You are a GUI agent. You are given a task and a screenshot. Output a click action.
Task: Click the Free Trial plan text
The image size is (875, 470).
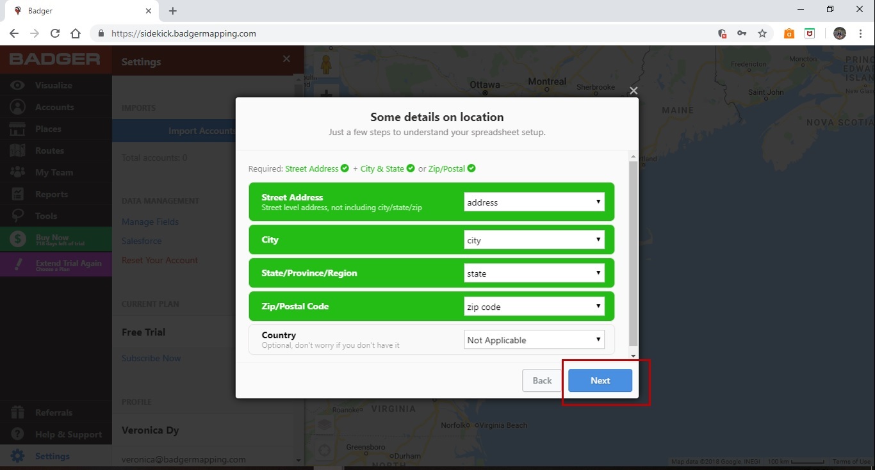(143, 332)
